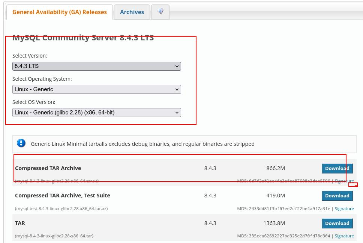Open the info icon tab
This screenshot has height=243, width=363.
click(x=160, y=12)
